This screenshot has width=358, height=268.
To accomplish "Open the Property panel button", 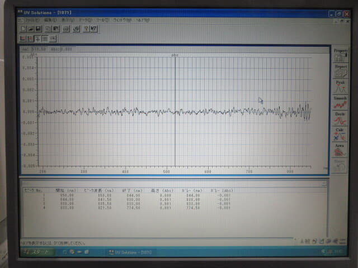I will [x=341, y=55].
